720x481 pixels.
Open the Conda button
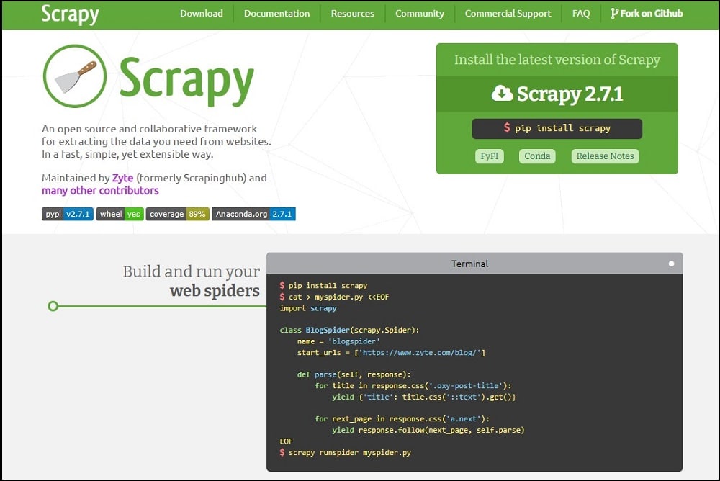pyautogui.click(x=537, y=156)
